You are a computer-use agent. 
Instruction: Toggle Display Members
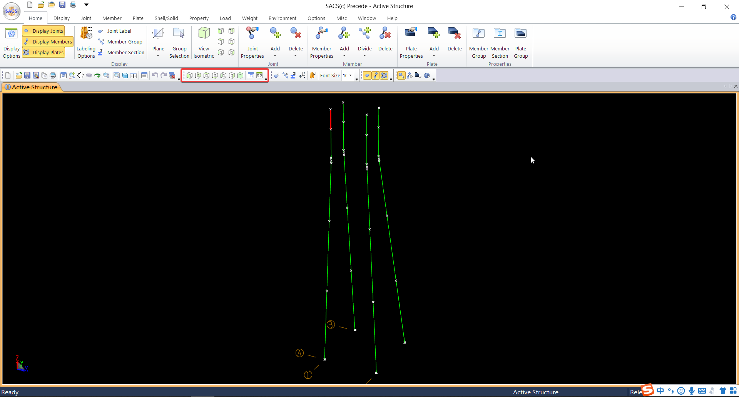[48, 42]
